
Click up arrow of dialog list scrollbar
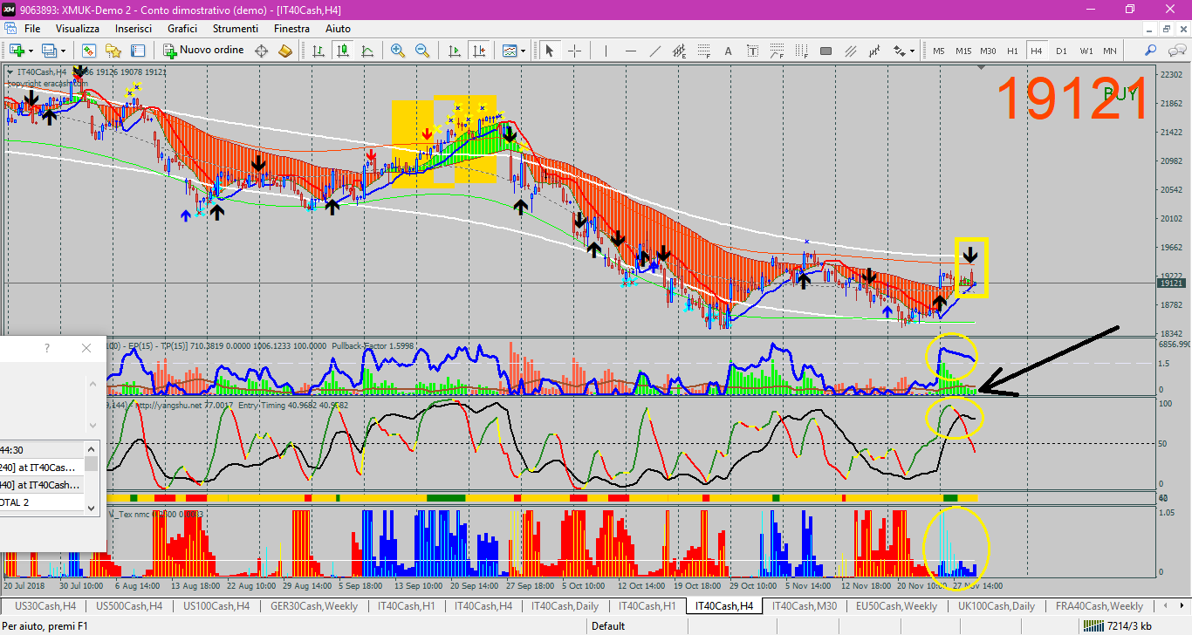[x=92, y=447]
